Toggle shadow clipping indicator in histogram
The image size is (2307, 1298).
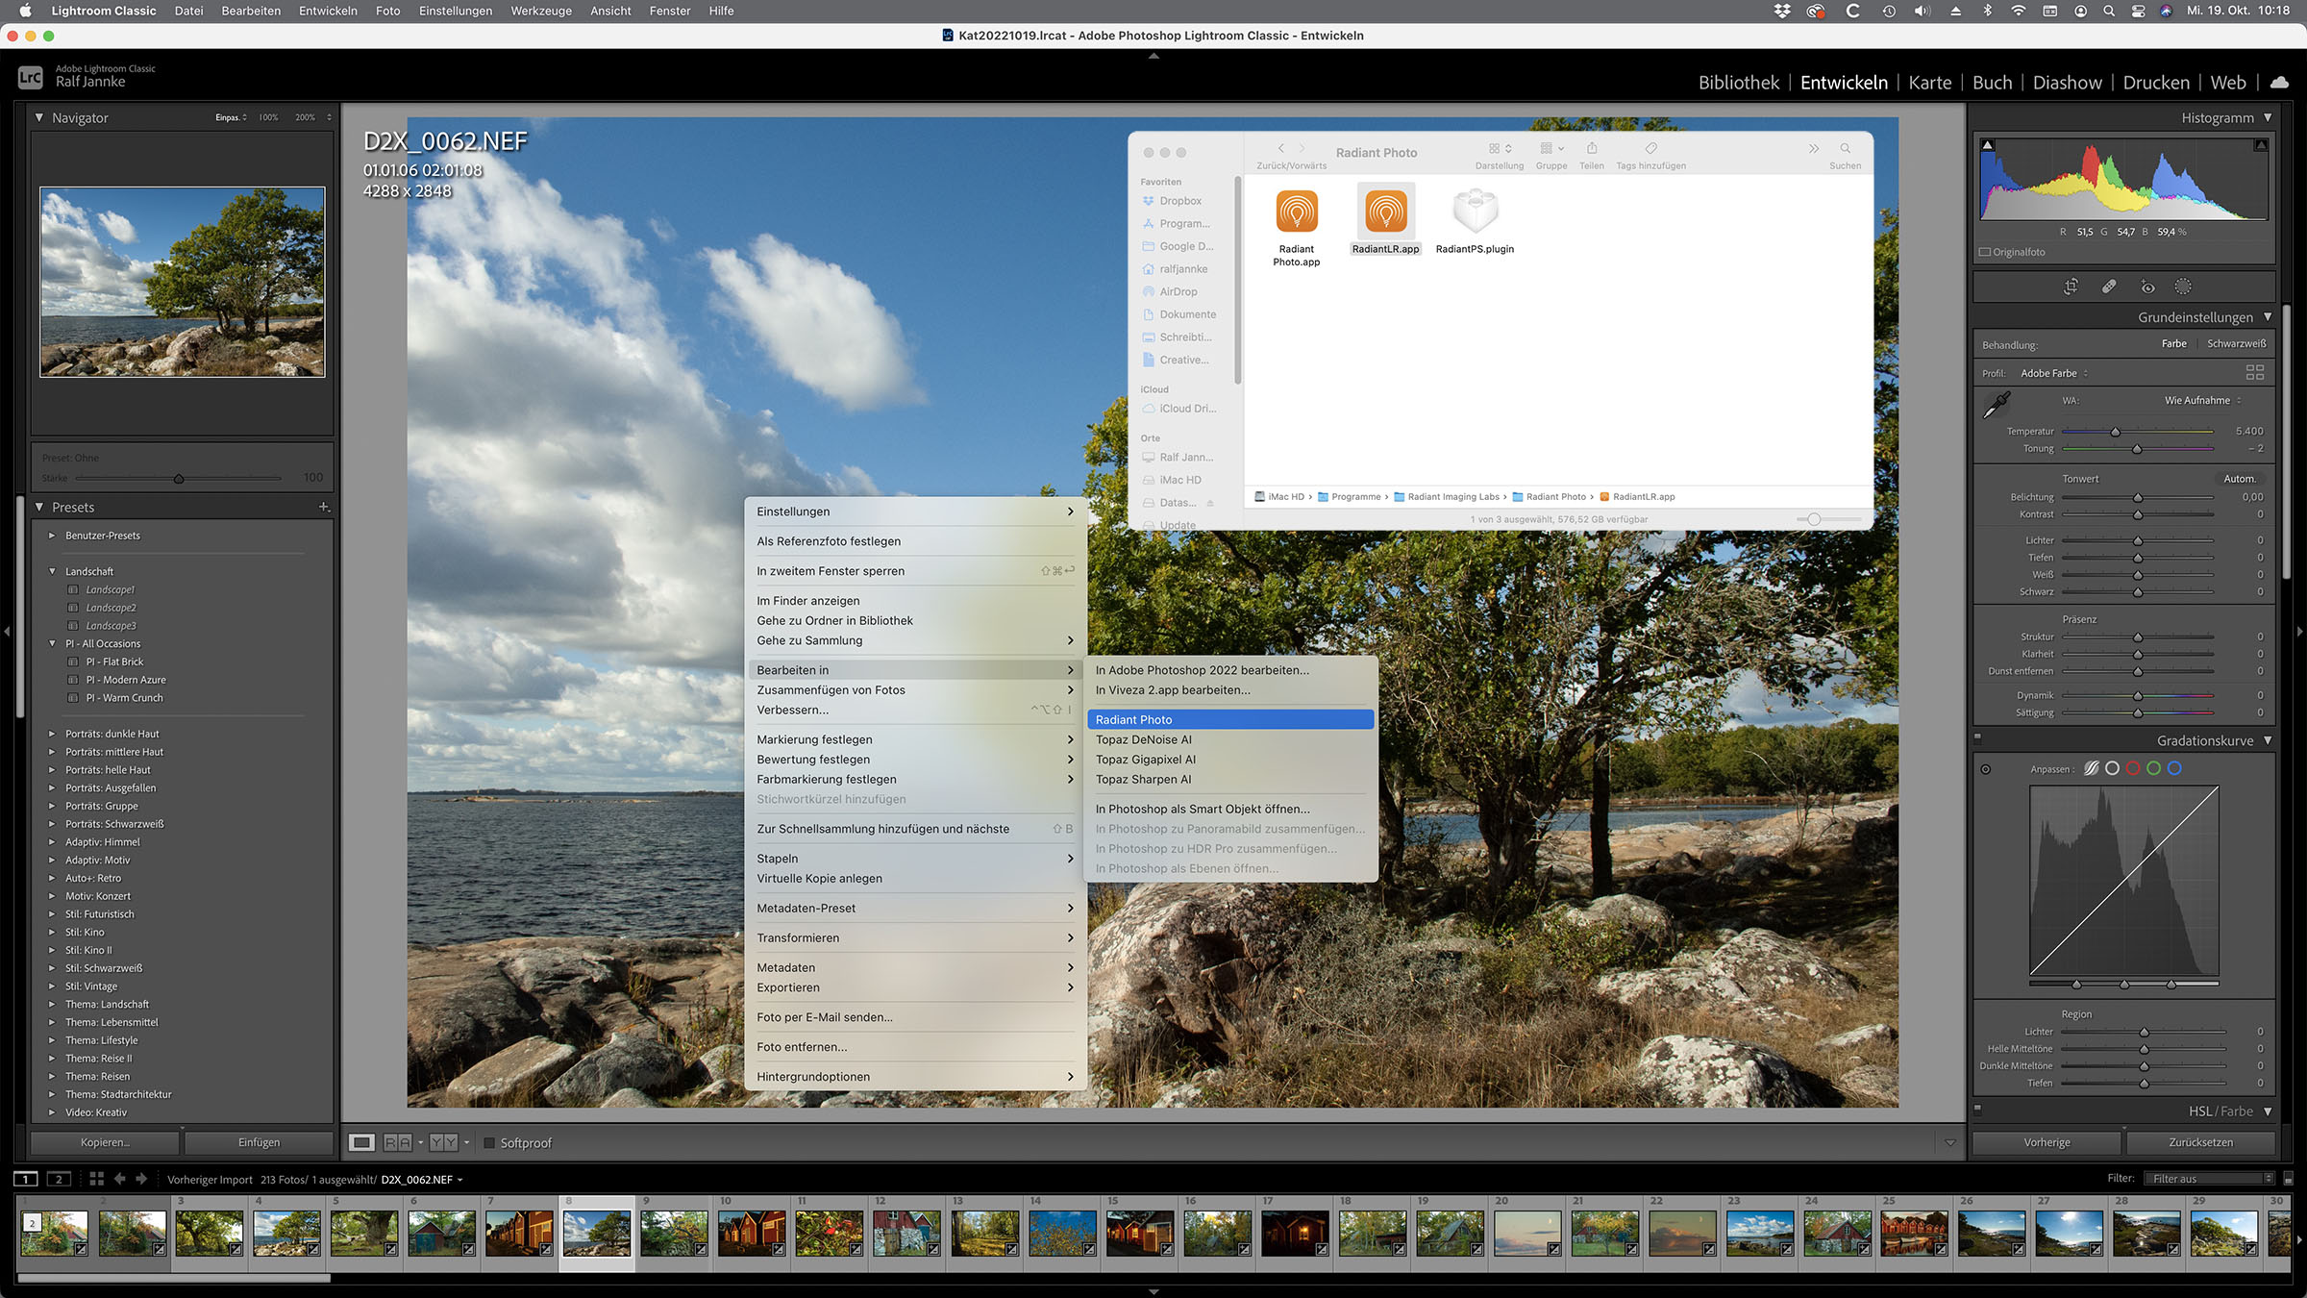(x=1988, y=145)
